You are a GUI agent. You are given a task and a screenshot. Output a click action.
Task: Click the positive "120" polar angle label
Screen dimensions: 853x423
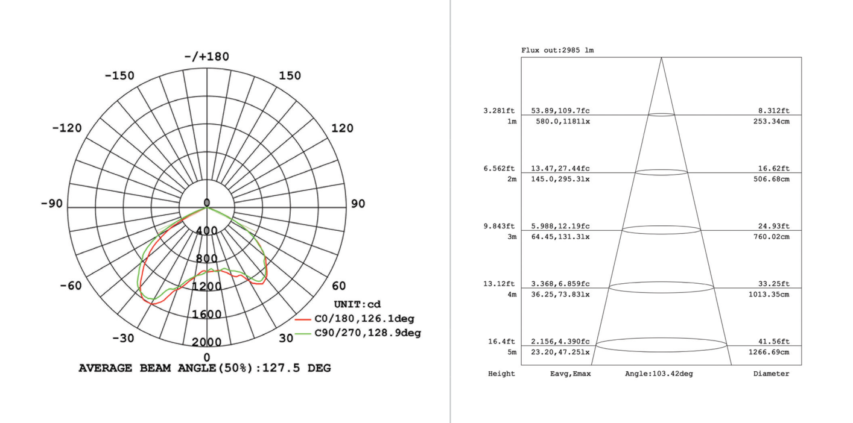343,128
